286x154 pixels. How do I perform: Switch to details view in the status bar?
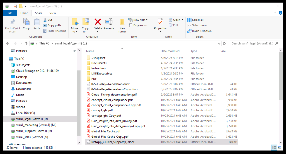[x=274, y=148]
